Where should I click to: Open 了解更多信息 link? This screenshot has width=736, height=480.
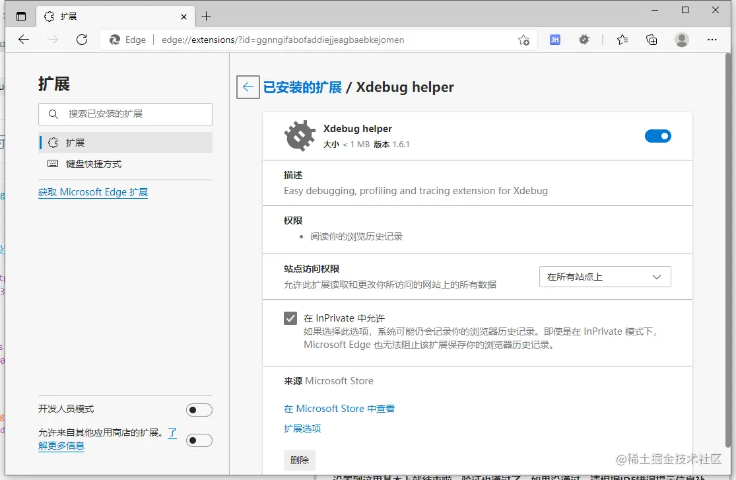tap(61, 446)
